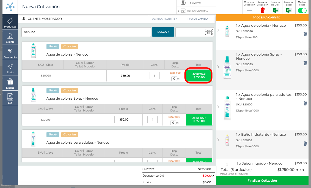Expand the Tienda Central store selector

[x=178, y=11]
